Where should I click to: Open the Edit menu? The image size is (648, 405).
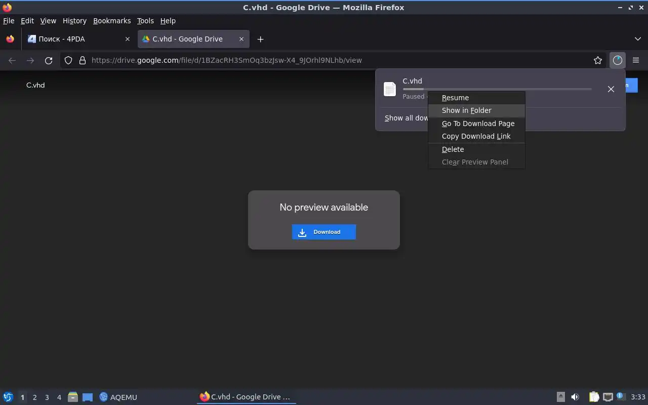click(27, 21)
